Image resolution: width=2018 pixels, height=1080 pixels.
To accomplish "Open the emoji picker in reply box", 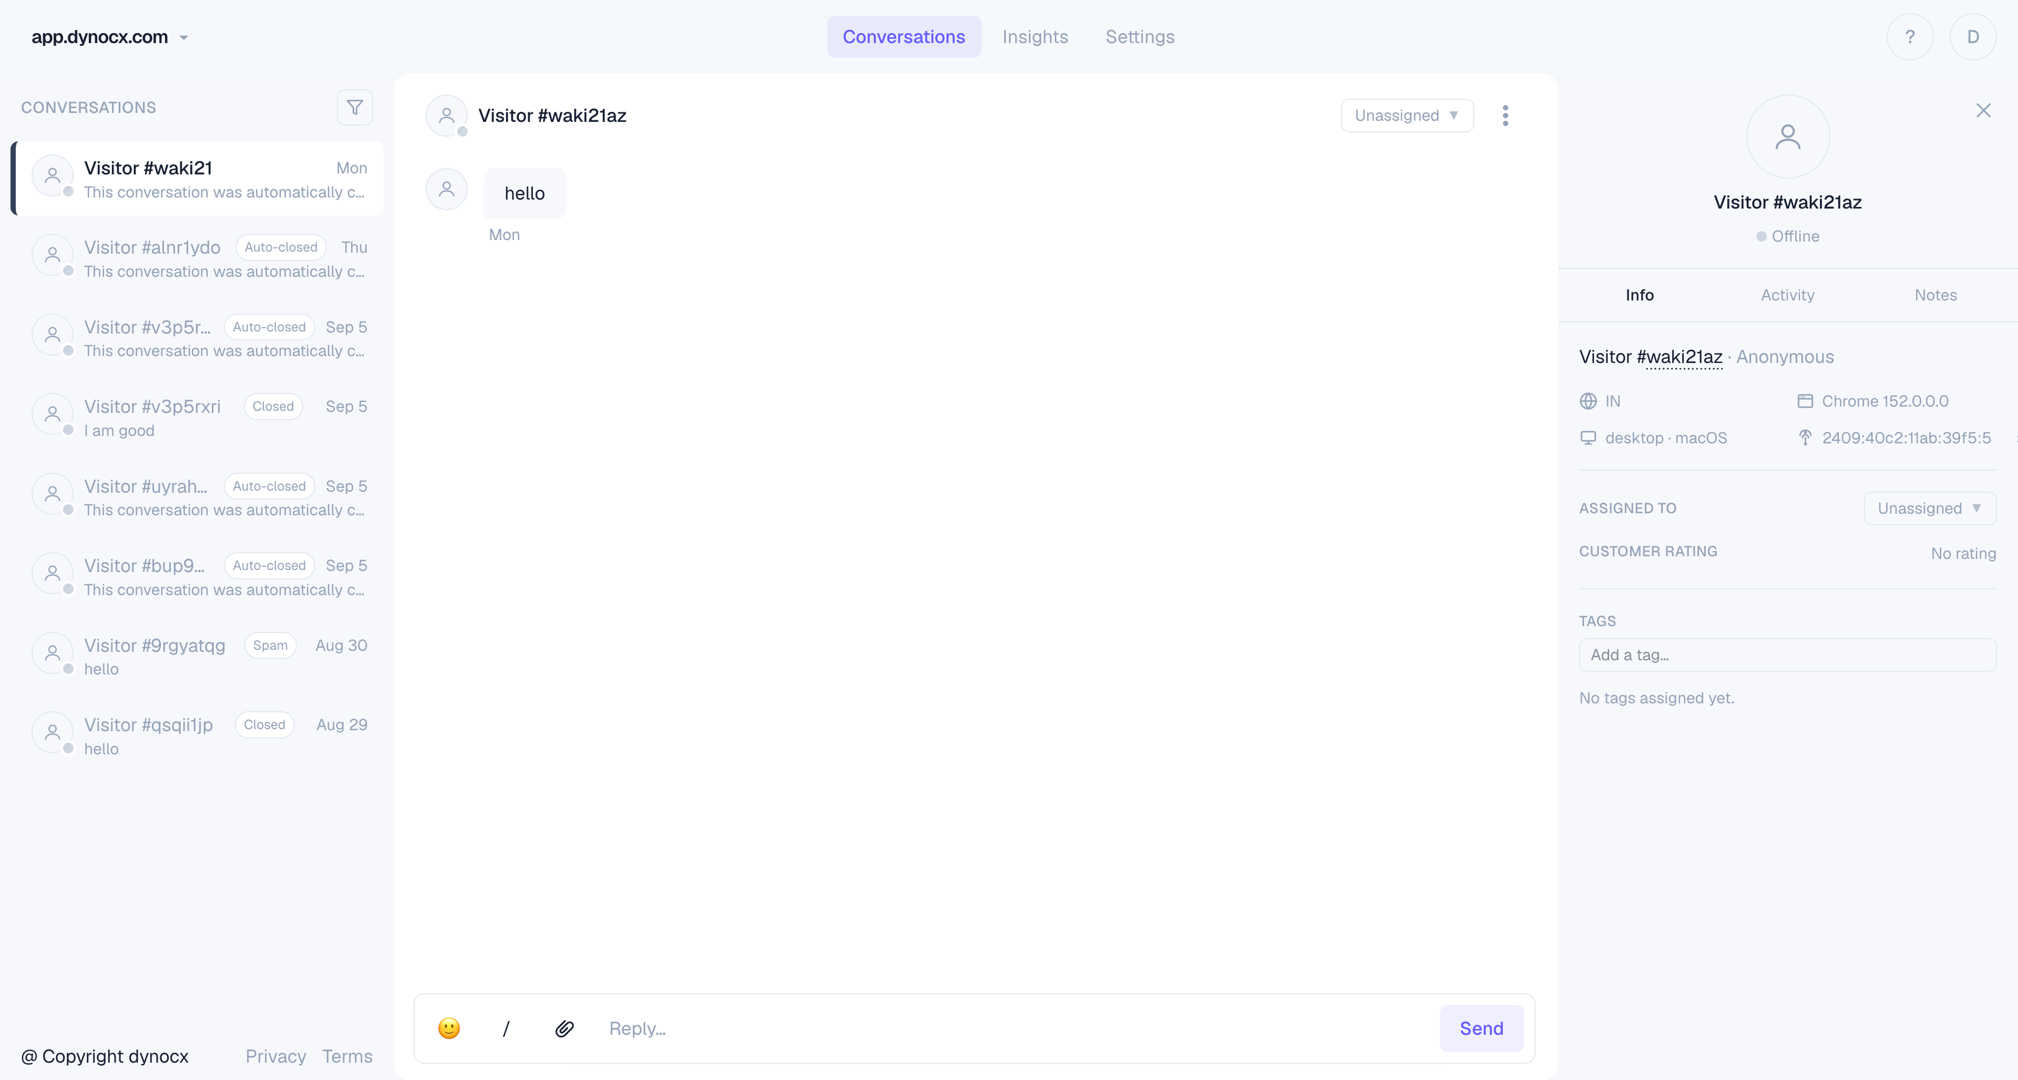I will click(449, 1029).
